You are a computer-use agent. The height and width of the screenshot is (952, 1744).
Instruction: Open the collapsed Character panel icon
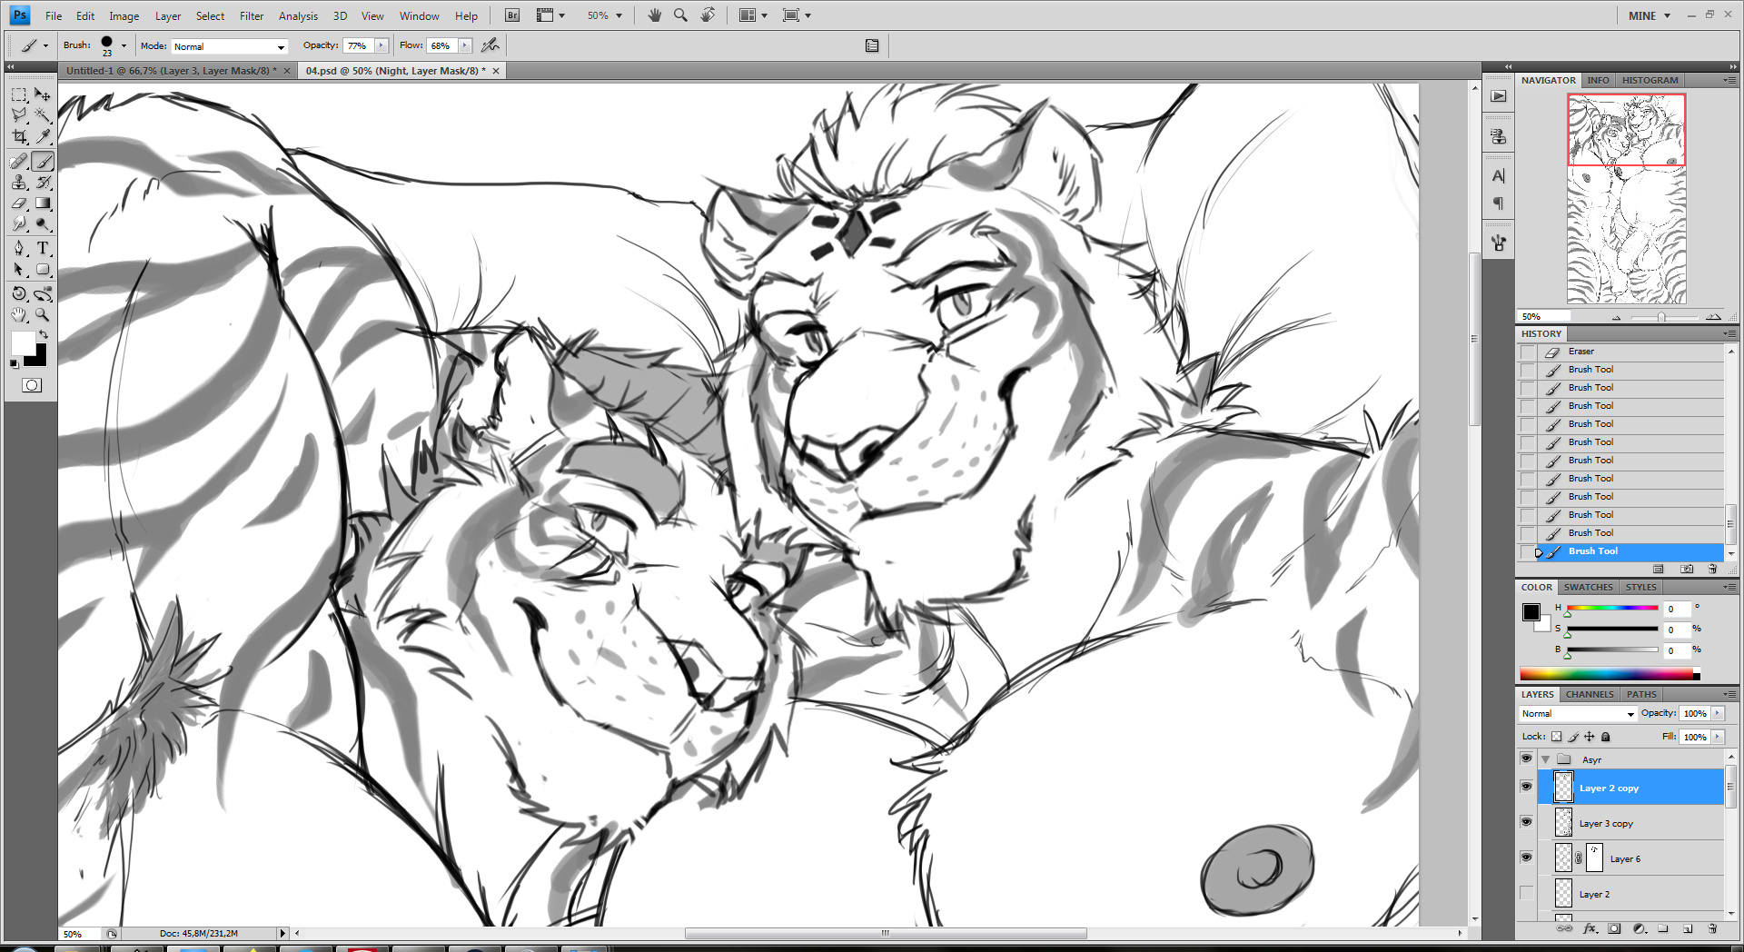coord(1499,175)
